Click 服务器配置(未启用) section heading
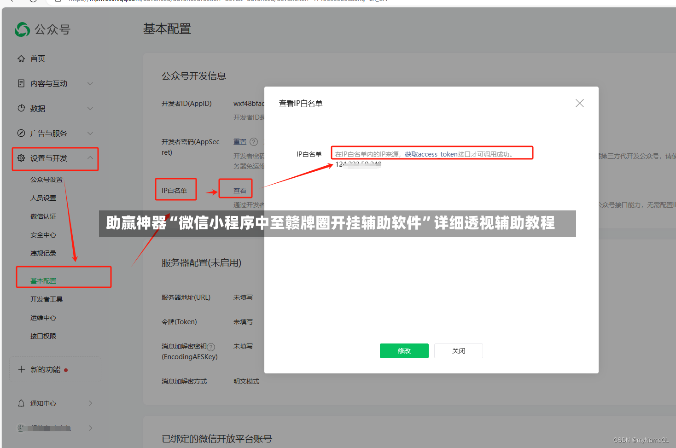The image size is (676, 448). [x=201, y=263]
